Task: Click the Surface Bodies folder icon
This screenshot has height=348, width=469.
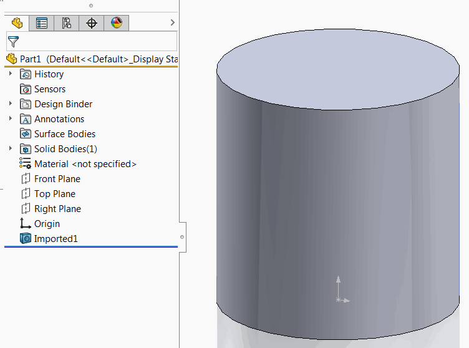Action: tap(26, 133)
